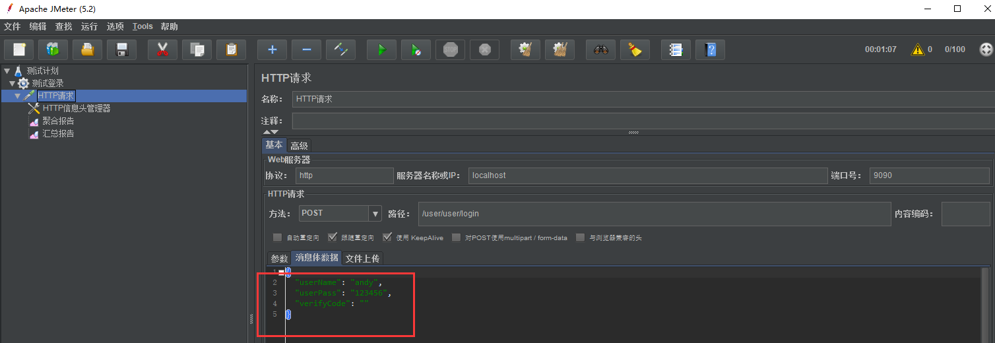Viewport: 995px width, 343px height.
Task: Click the Help question mark icon
Action: (x=710, y=49)
